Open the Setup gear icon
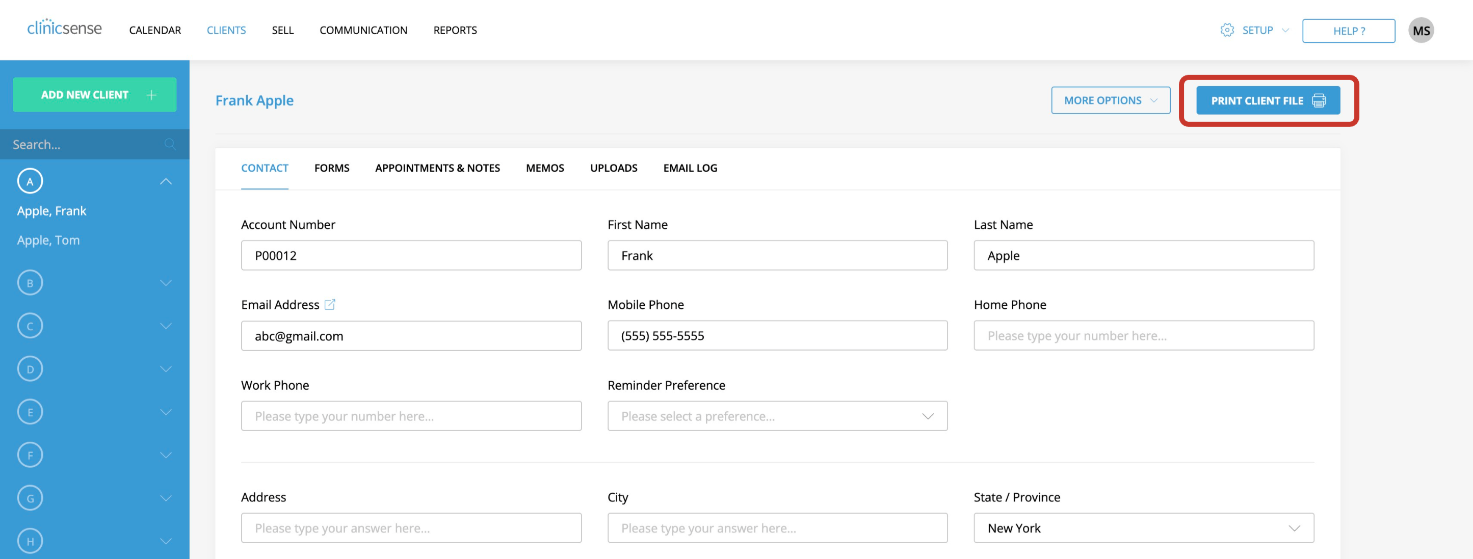 click(1228, 30)
